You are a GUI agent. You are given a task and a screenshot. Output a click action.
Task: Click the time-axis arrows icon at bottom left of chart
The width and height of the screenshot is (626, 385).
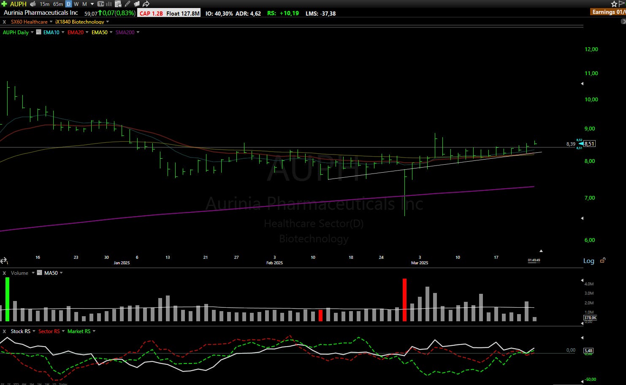(4, 261)
